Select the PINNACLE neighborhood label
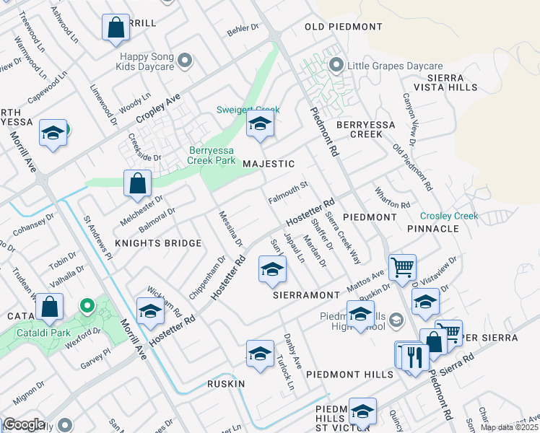The height and width of the screenshot is (433, 540). point(433,229)
